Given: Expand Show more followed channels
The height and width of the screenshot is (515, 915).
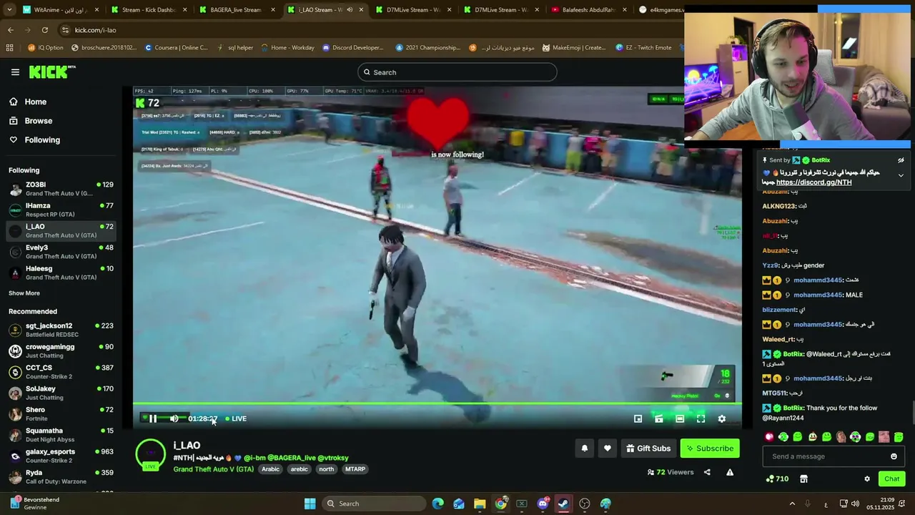Looking at the screenshot, I should [x=24, y=293].
